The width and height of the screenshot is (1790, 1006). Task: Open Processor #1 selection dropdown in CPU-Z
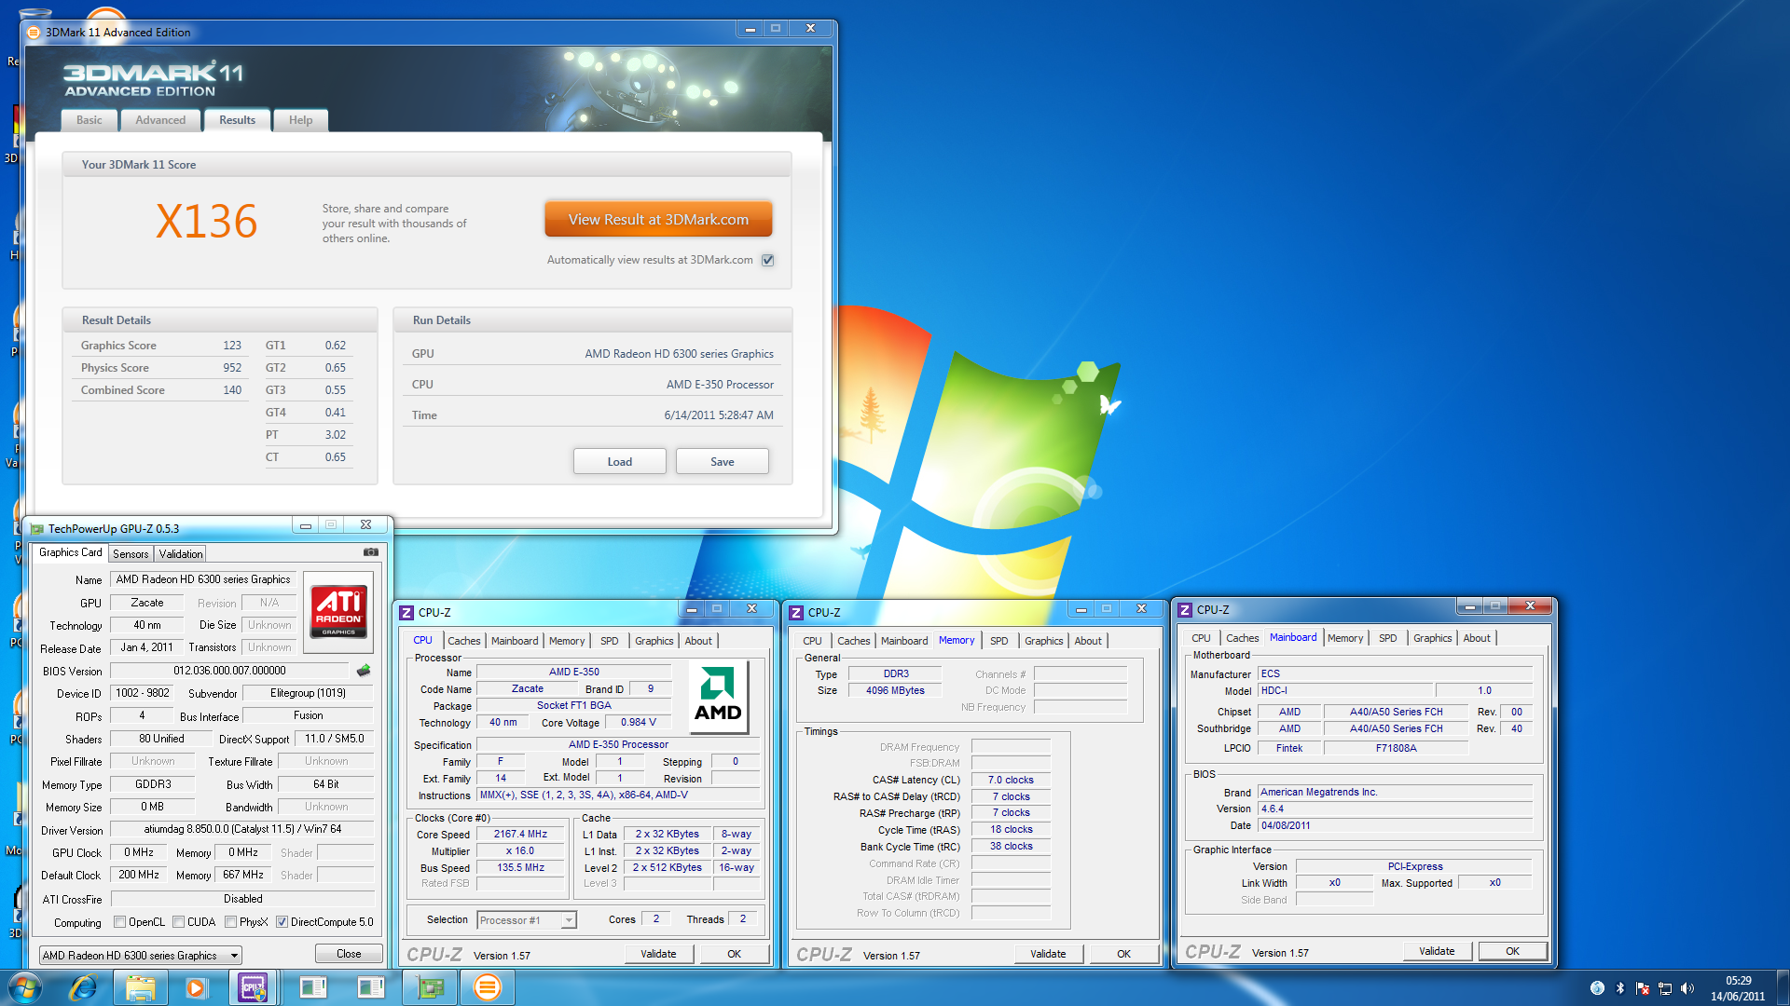[527, 920]
